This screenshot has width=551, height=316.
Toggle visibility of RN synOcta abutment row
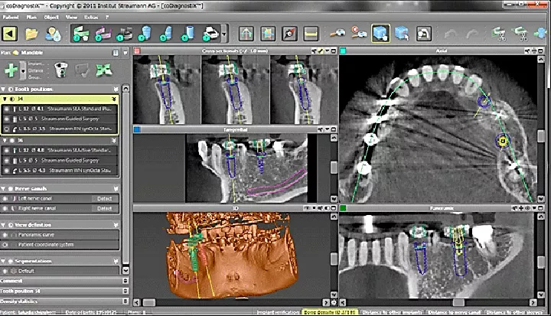[6, 129]
